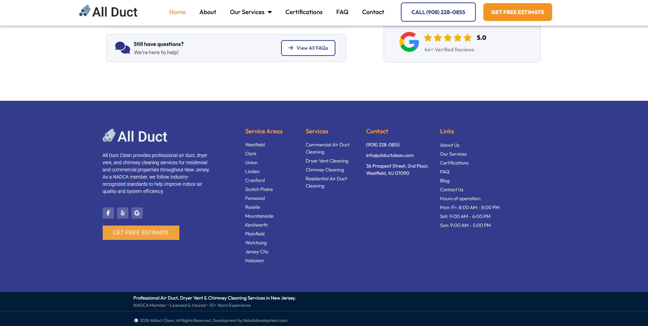Go to the About menu item
This screenshot has height=326, width=648.
[208, 12]
